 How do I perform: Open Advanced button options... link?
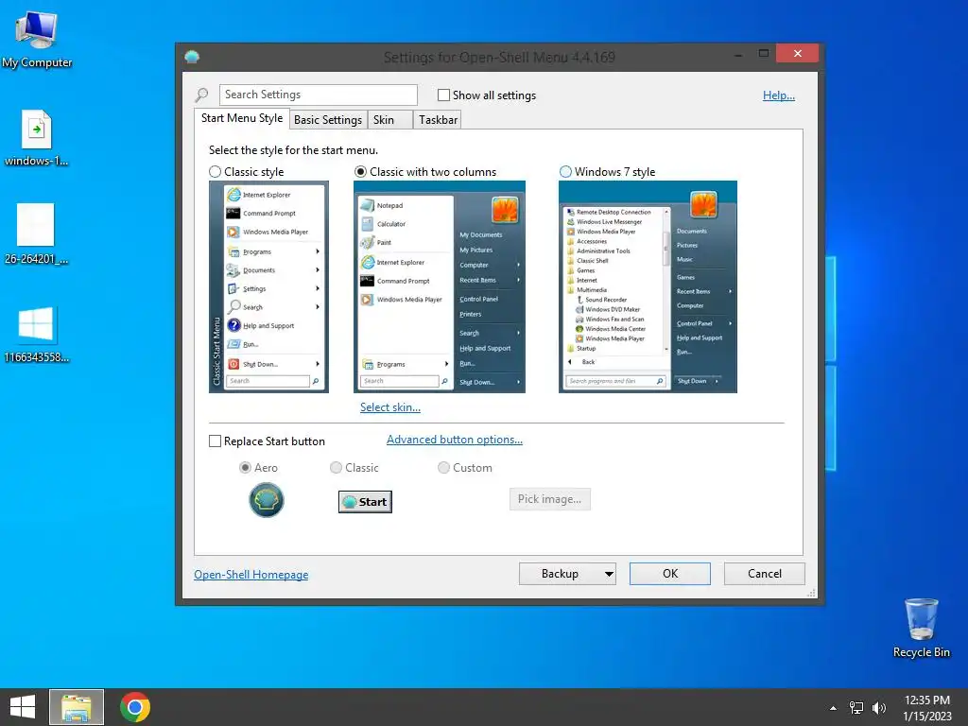455,440
